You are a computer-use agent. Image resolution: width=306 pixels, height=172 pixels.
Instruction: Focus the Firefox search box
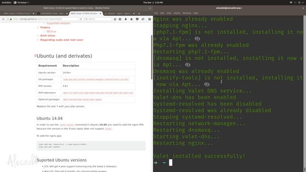point(98,19)
